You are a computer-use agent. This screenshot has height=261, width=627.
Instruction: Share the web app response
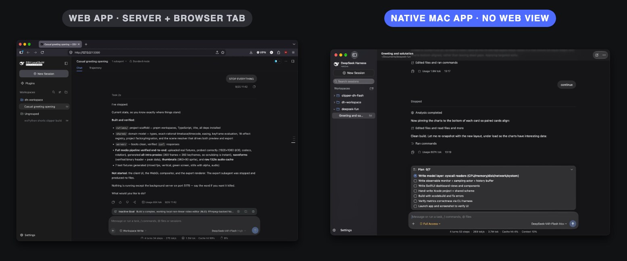135,202
